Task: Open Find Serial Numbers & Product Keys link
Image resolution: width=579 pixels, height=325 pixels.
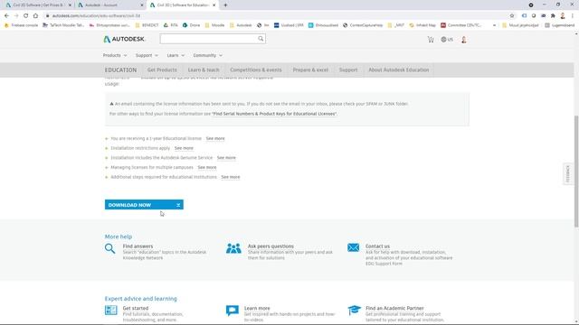Action: click(274, 114)
